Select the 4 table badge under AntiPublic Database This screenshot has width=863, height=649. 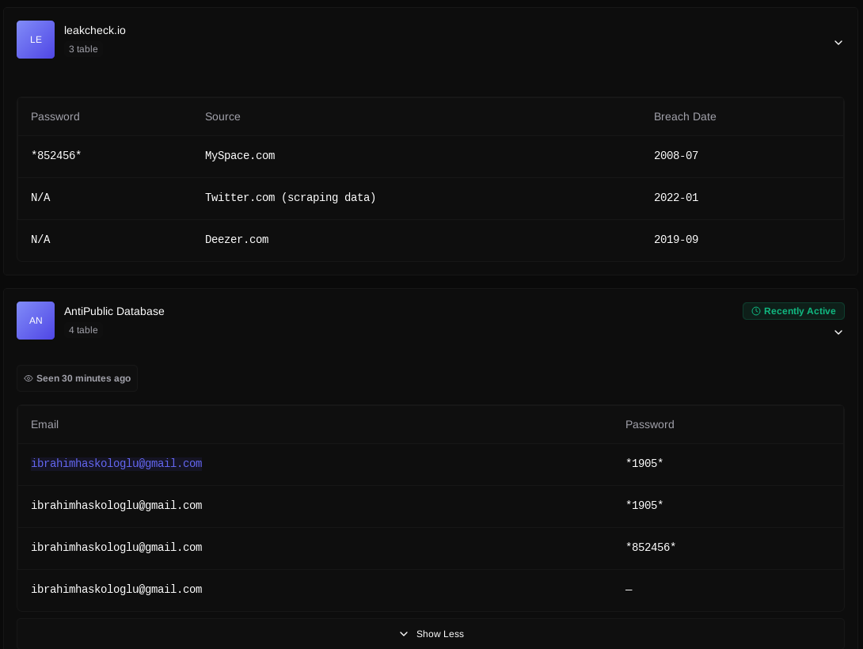tap(83, 330)
